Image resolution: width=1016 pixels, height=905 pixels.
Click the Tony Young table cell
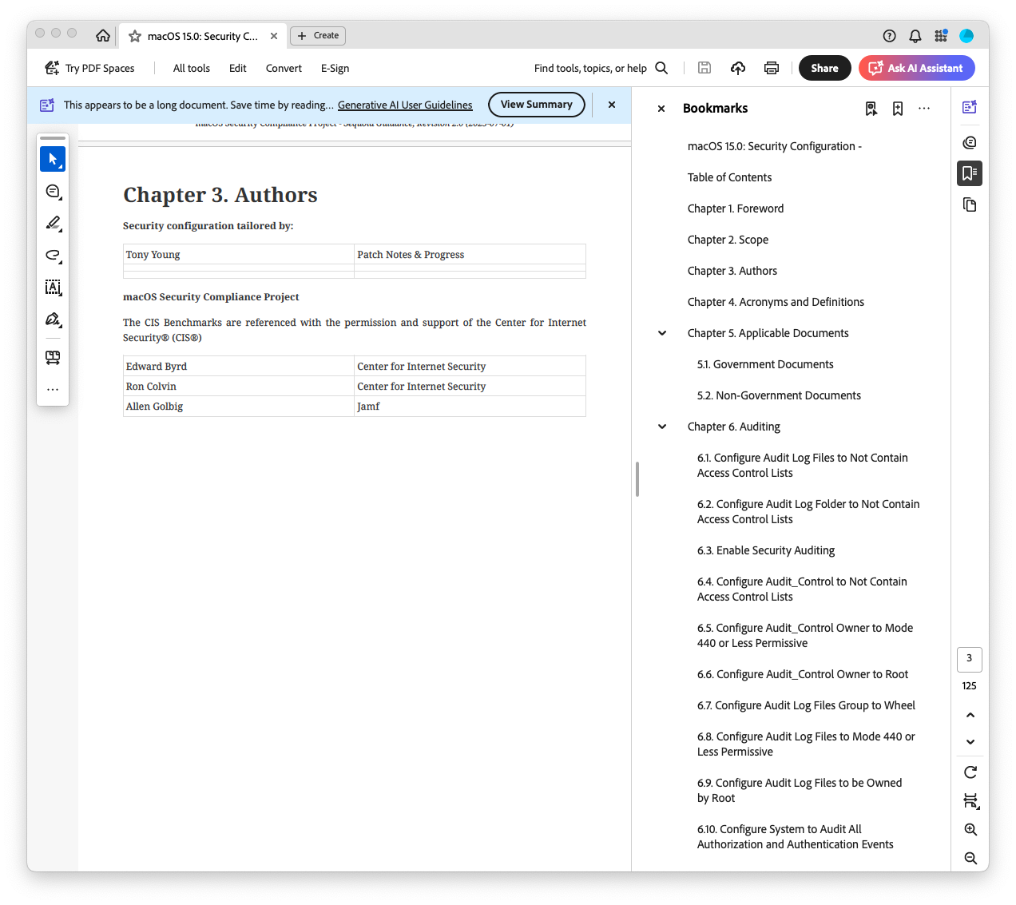click(239, 255)
